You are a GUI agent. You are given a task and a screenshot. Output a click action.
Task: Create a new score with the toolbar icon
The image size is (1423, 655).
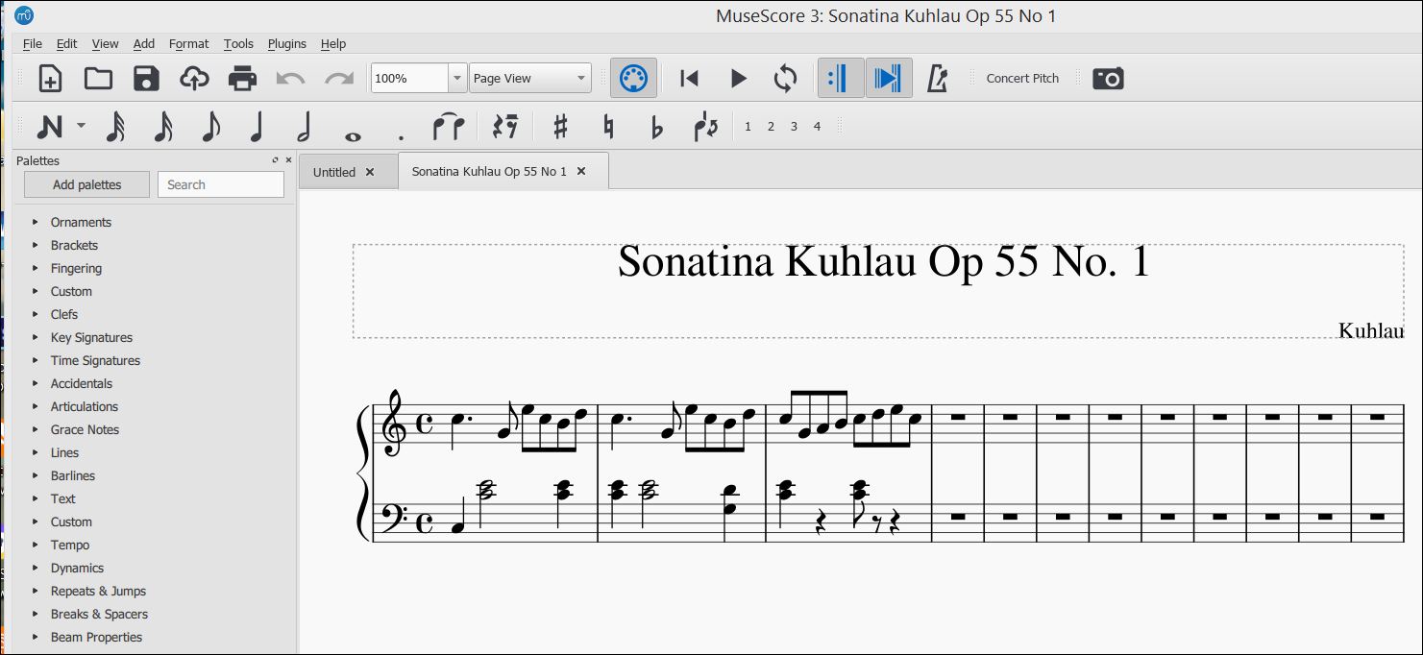pyautogui.click(x=50, y=79)
